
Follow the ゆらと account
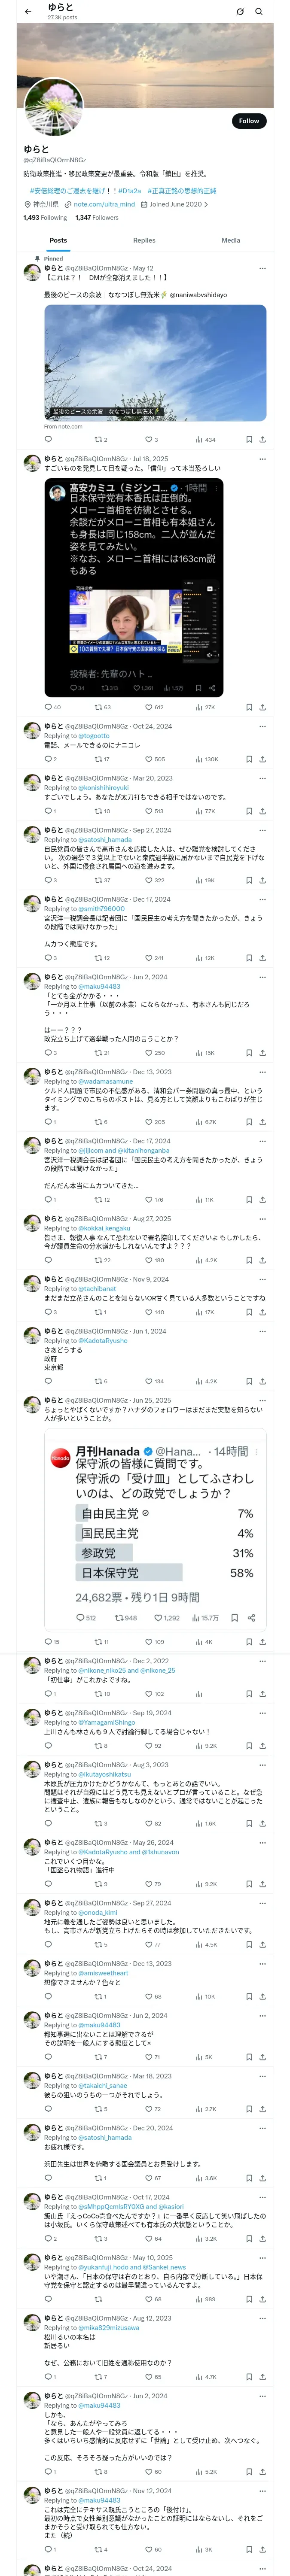[249, 121]
